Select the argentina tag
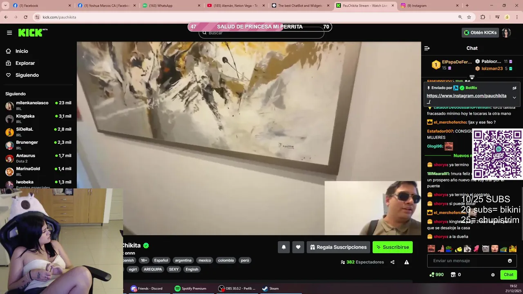 pyautogui.click(x=183, y=261)
